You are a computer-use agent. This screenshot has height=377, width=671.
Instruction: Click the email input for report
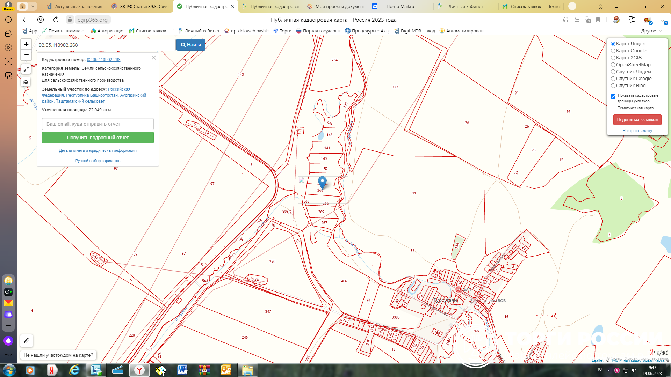point(98,124)
